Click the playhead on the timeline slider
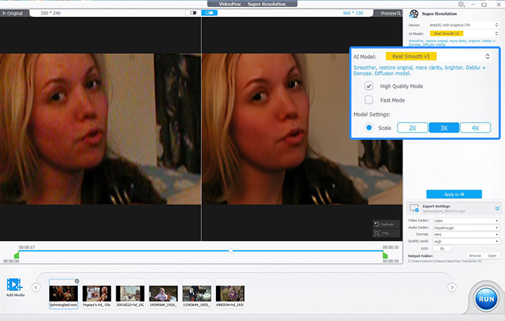The height and width of the screenshot is (321, 505). pyautogui.click(x=231, y=251)
